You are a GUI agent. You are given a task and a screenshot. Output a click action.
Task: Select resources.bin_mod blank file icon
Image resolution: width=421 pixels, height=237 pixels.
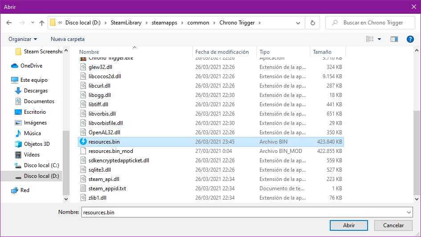84,151
